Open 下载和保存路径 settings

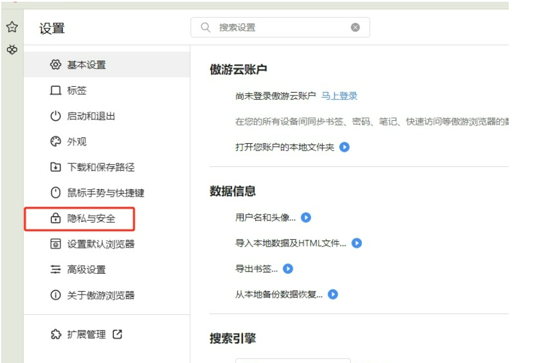107,167
